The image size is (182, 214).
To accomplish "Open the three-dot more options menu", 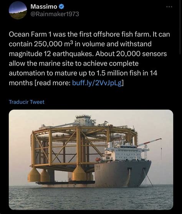I will [x=169, y=7].
